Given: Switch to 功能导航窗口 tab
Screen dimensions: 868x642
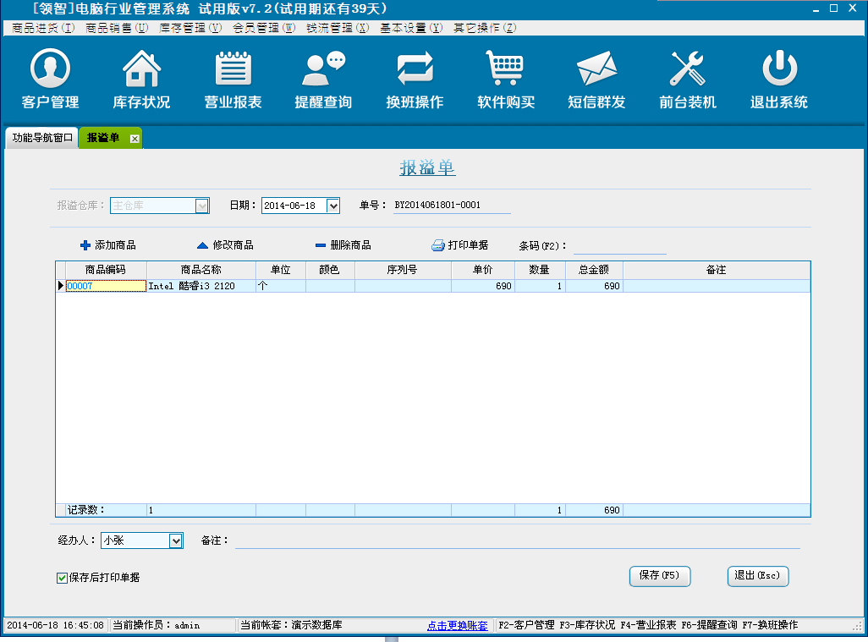Looking at the screenshot, I should pyautogui.click(x=42, y=138).
